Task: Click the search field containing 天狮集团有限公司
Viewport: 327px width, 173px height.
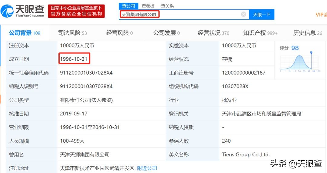Action: [x=184, y=14]
